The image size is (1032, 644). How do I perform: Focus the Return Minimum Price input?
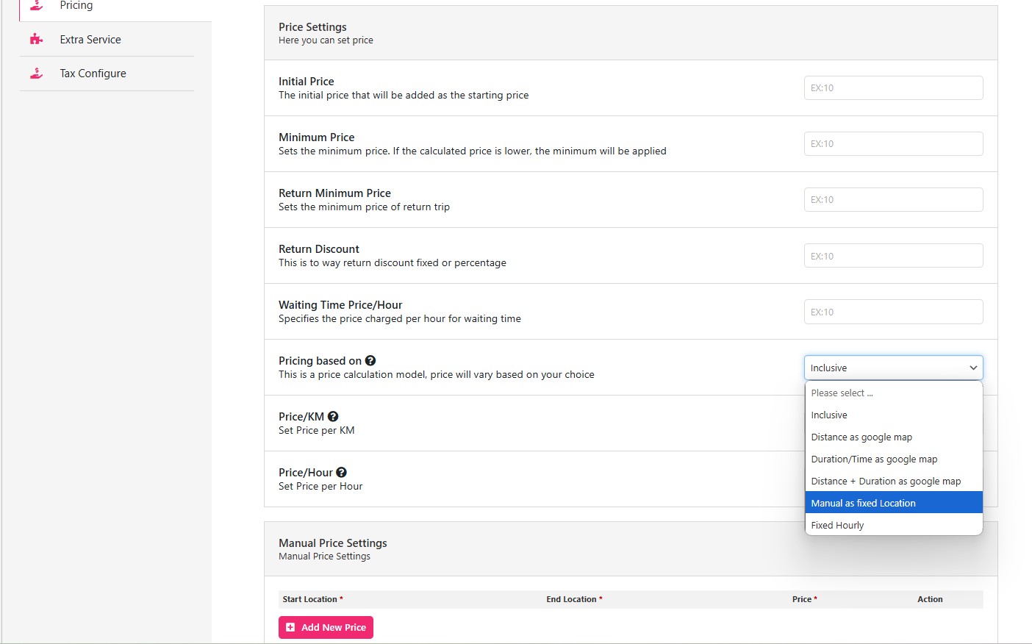point(893,199)
